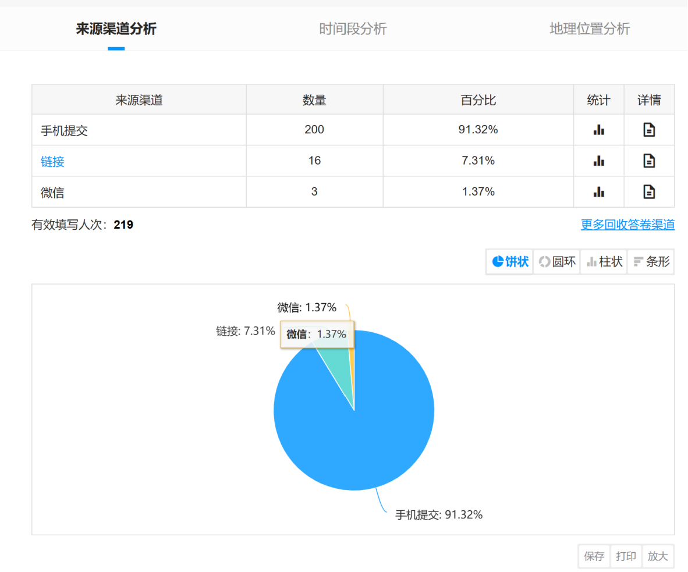Show statistics chart icon for 链接 row

tap(598, 161)
